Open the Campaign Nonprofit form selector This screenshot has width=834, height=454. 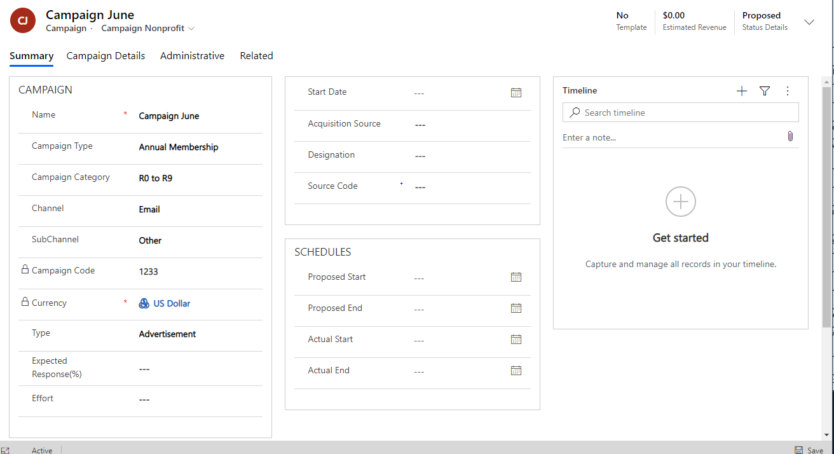(x=147, y=29)
